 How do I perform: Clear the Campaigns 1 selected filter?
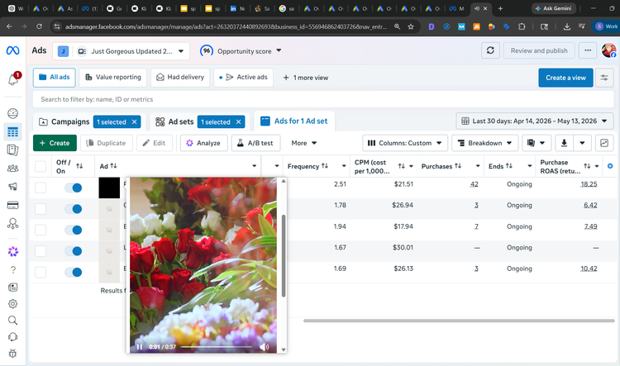point(135,122)
